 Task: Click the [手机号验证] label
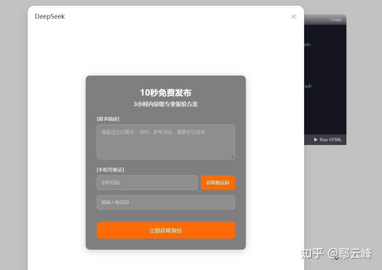pyautogui.click(x=110, y=170)
